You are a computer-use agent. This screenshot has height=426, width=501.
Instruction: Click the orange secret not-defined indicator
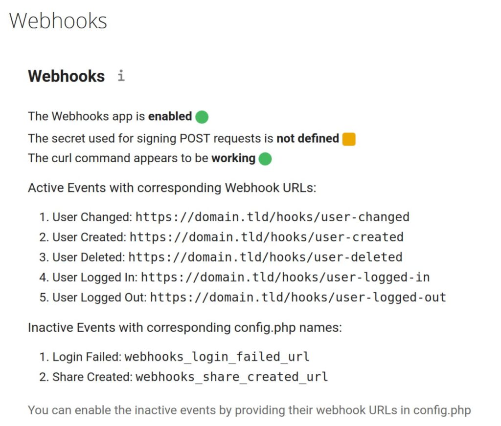click(x=349, y=139)
